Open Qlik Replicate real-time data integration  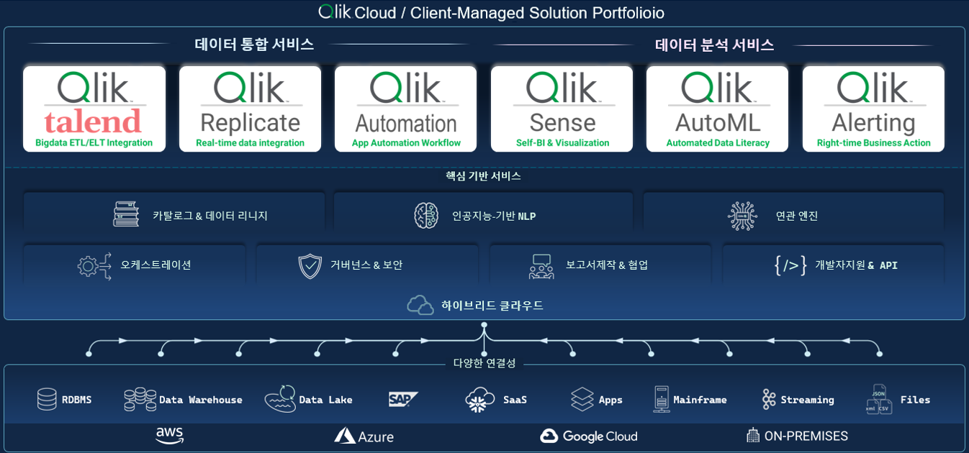249,108
